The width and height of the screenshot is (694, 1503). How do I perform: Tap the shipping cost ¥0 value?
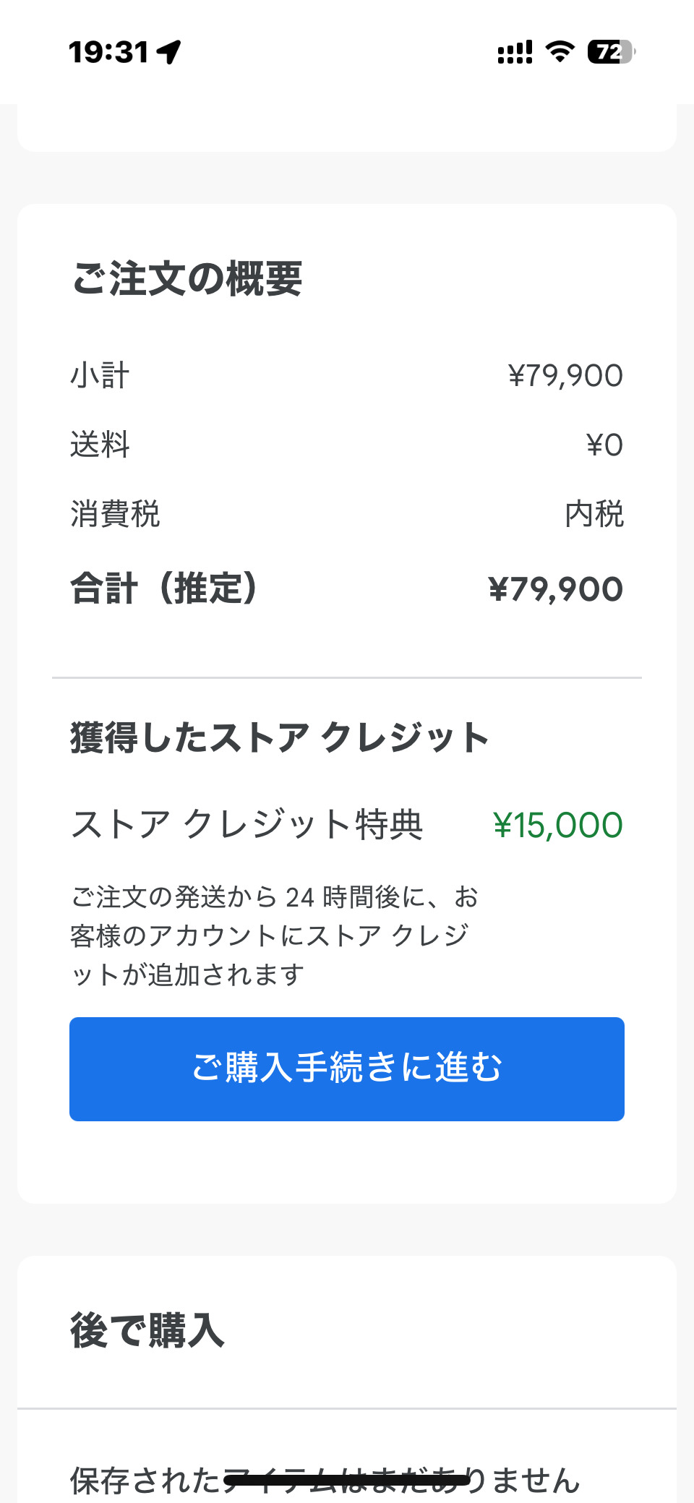[x=604, y=445]
